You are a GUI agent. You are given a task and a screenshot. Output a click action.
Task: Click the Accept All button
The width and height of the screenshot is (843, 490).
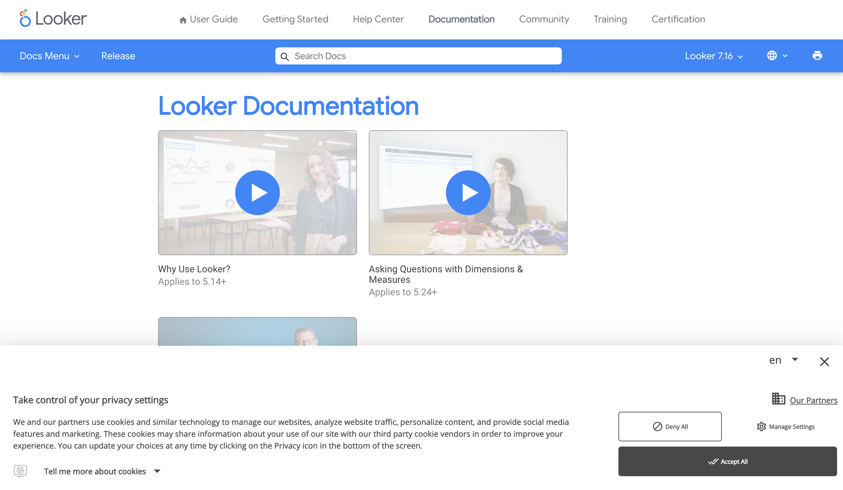[727, 461]
